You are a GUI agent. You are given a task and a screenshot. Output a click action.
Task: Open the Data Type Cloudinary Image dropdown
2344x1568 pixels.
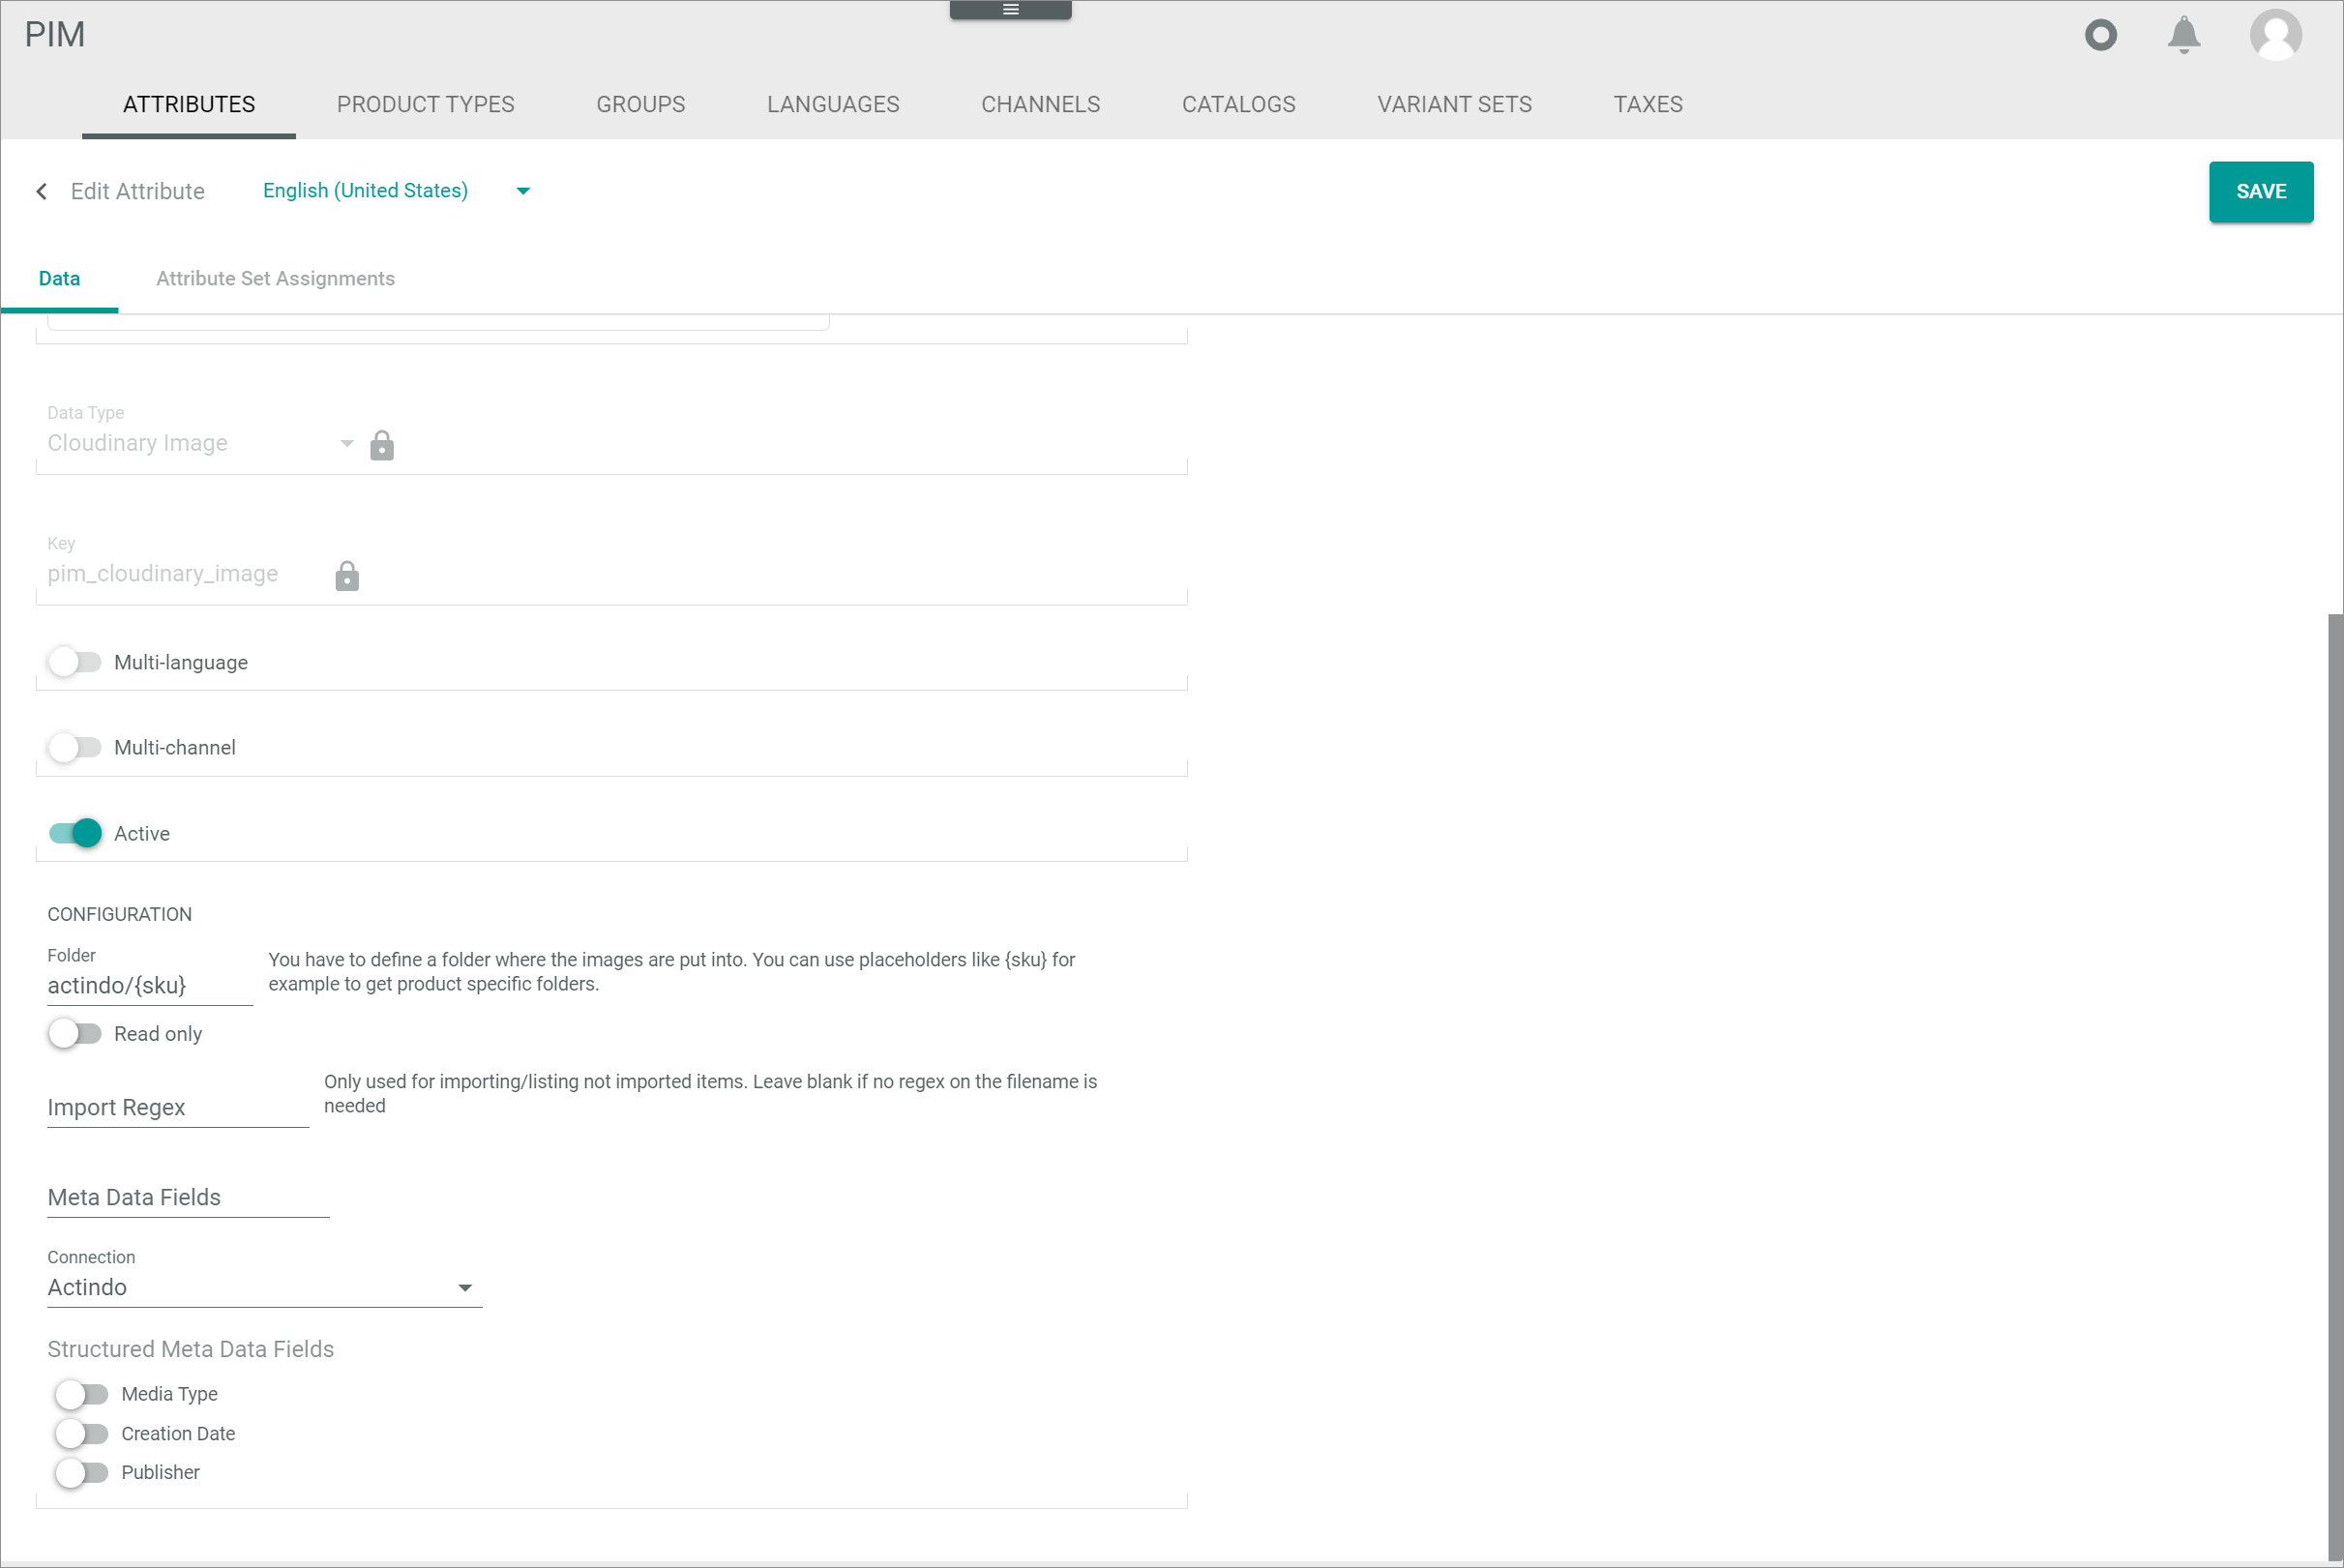tap(200, 443)
